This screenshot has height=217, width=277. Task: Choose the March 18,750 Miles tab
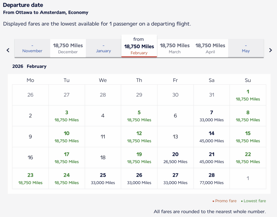click(175, 48)
